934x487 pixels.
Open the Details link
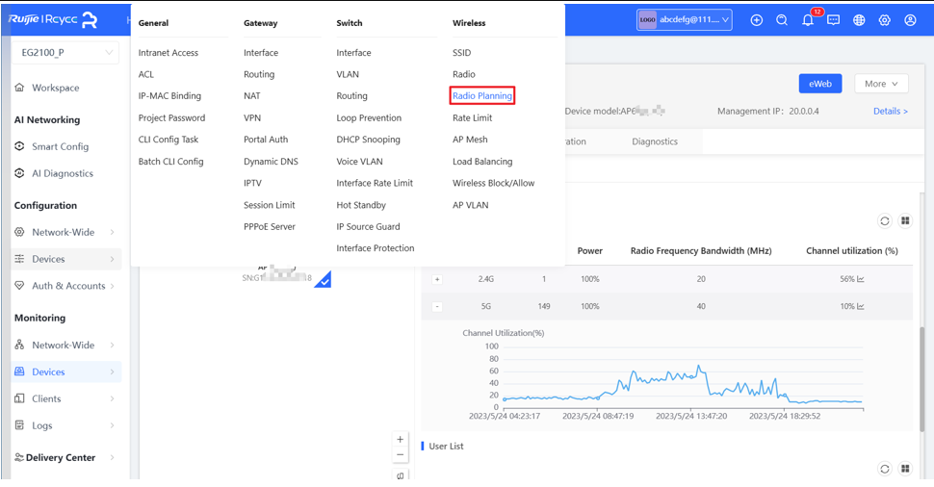pyautogui.click(x=891, y=112)
